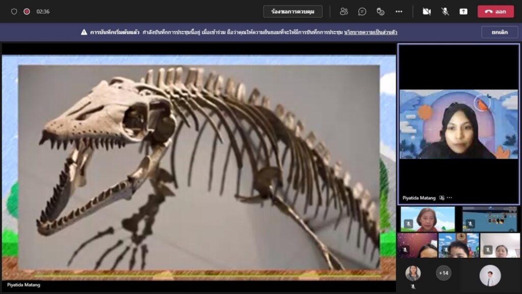522x294 pixels.
Task: Dismiss the banner with ยกเลิก button
Action: [x=500, y=32]
